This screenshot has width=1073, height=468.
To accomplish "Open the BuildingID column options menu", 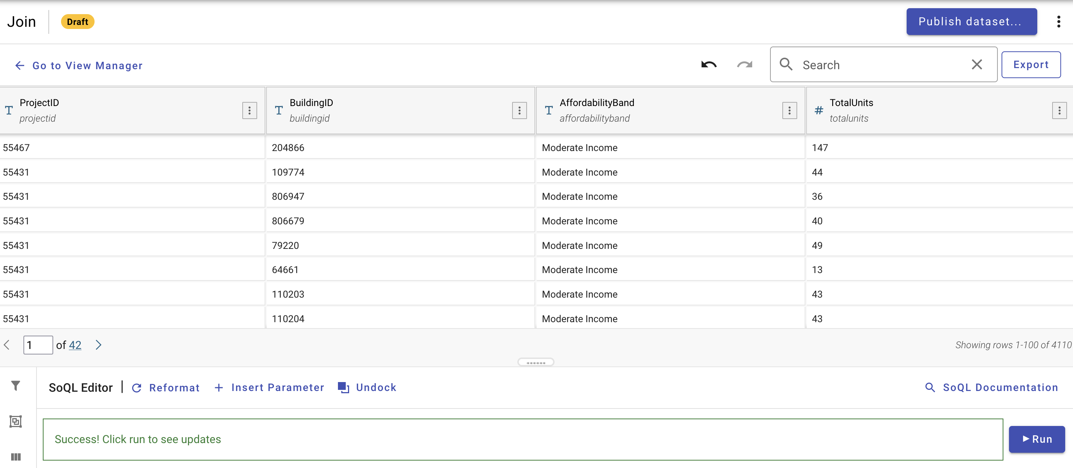I will click(x=520, y=110).
